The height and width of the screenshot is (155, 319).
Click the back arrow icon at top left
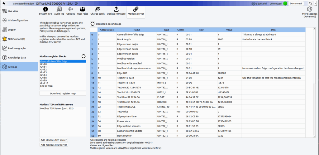(x=4, y=4)
